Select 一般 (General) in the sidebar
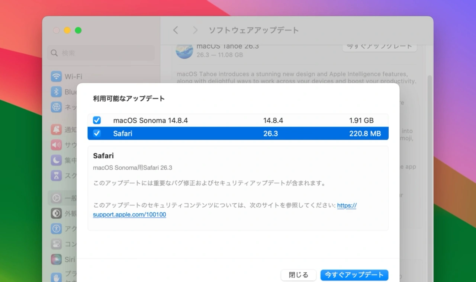The height and width of the screenshot is (282, 476). [x=63, y=198]
